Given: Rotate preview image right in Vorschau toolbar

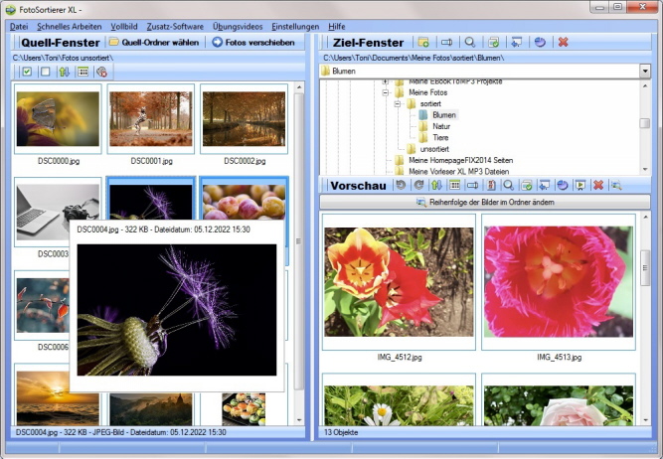Looking at the screenshot, I should (418, 185).
